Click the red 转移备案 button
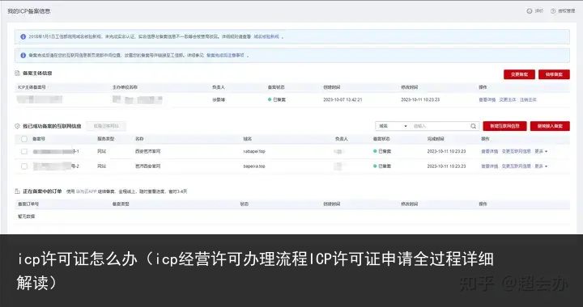Image resolution: width=583 pixels, height=307 pixels. (x=554, y=74)
